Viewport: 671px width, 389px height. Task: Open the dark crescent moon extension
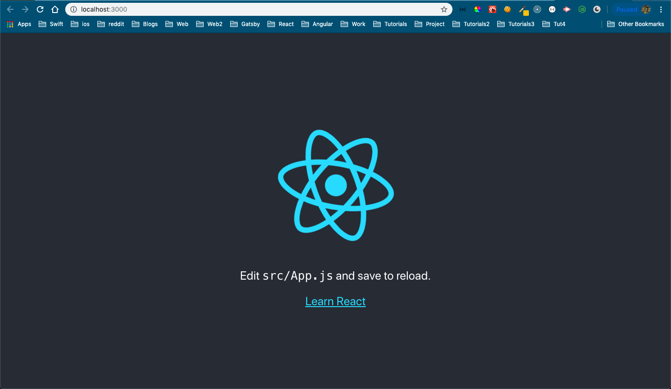(597, 9)
